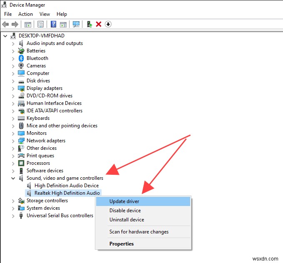The height and width of the screenshot is (263, 283).
Task: Click the Universal Serial Bus controllers icon
Action: [21, 216]
